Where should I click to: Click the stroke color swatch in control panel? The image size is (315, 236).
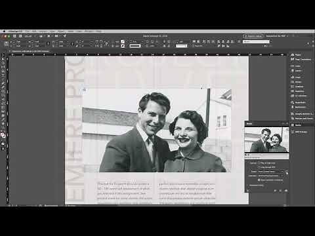pyautogui.click(x=123, y=46)
